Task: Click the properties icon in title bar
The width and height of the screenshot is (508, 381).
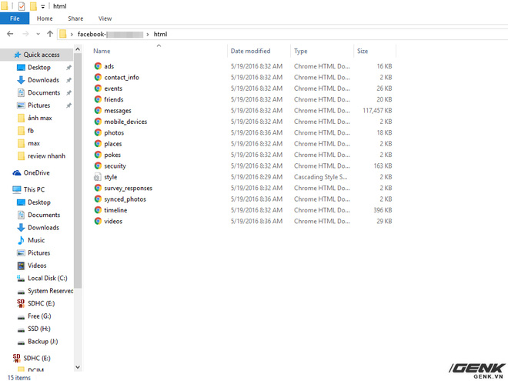Action: pyautogui.click(x=22, y=6)
